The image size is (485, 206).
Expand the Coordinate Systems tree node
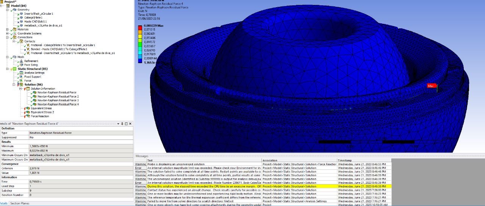[x=8, y=33]
